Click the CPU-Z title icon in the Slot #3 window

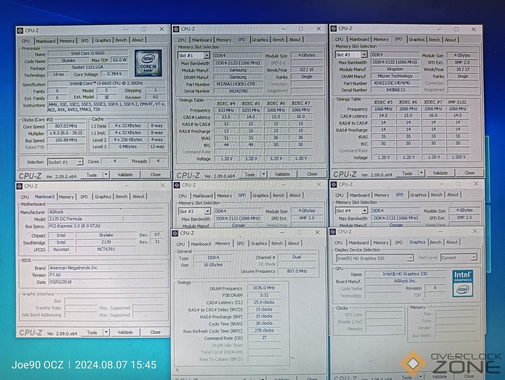pos(177,185)
